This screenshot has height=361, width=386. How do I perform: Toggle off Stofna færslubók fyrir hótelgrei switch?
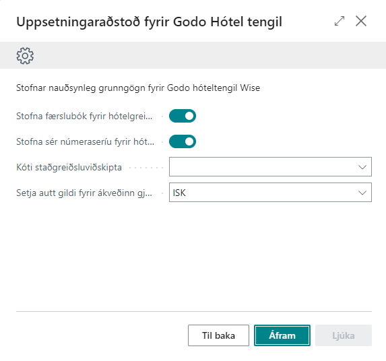183,116
